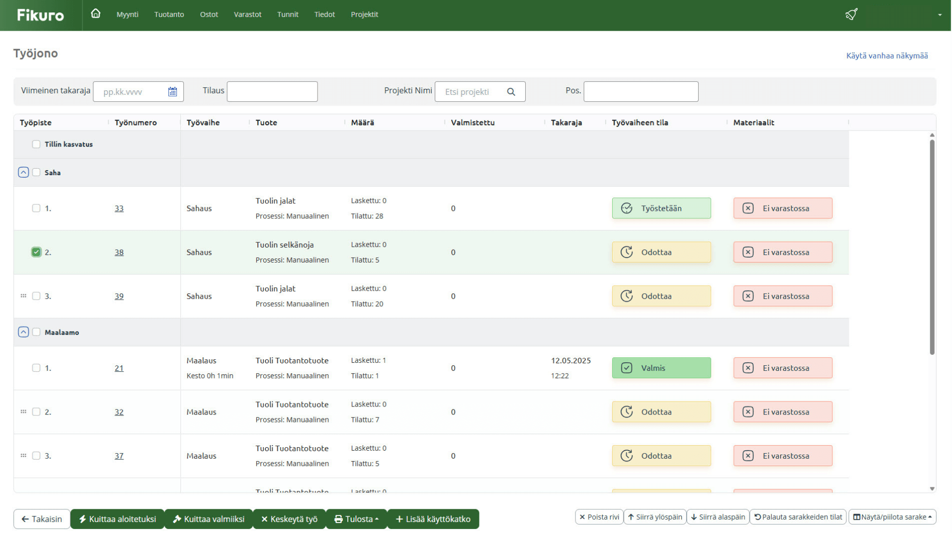Image resolution: width=952 pixels, height=533 pixels.
Task: Collapse the Saha workstation group
Action: pyautogui.click(x=23, y=173)
